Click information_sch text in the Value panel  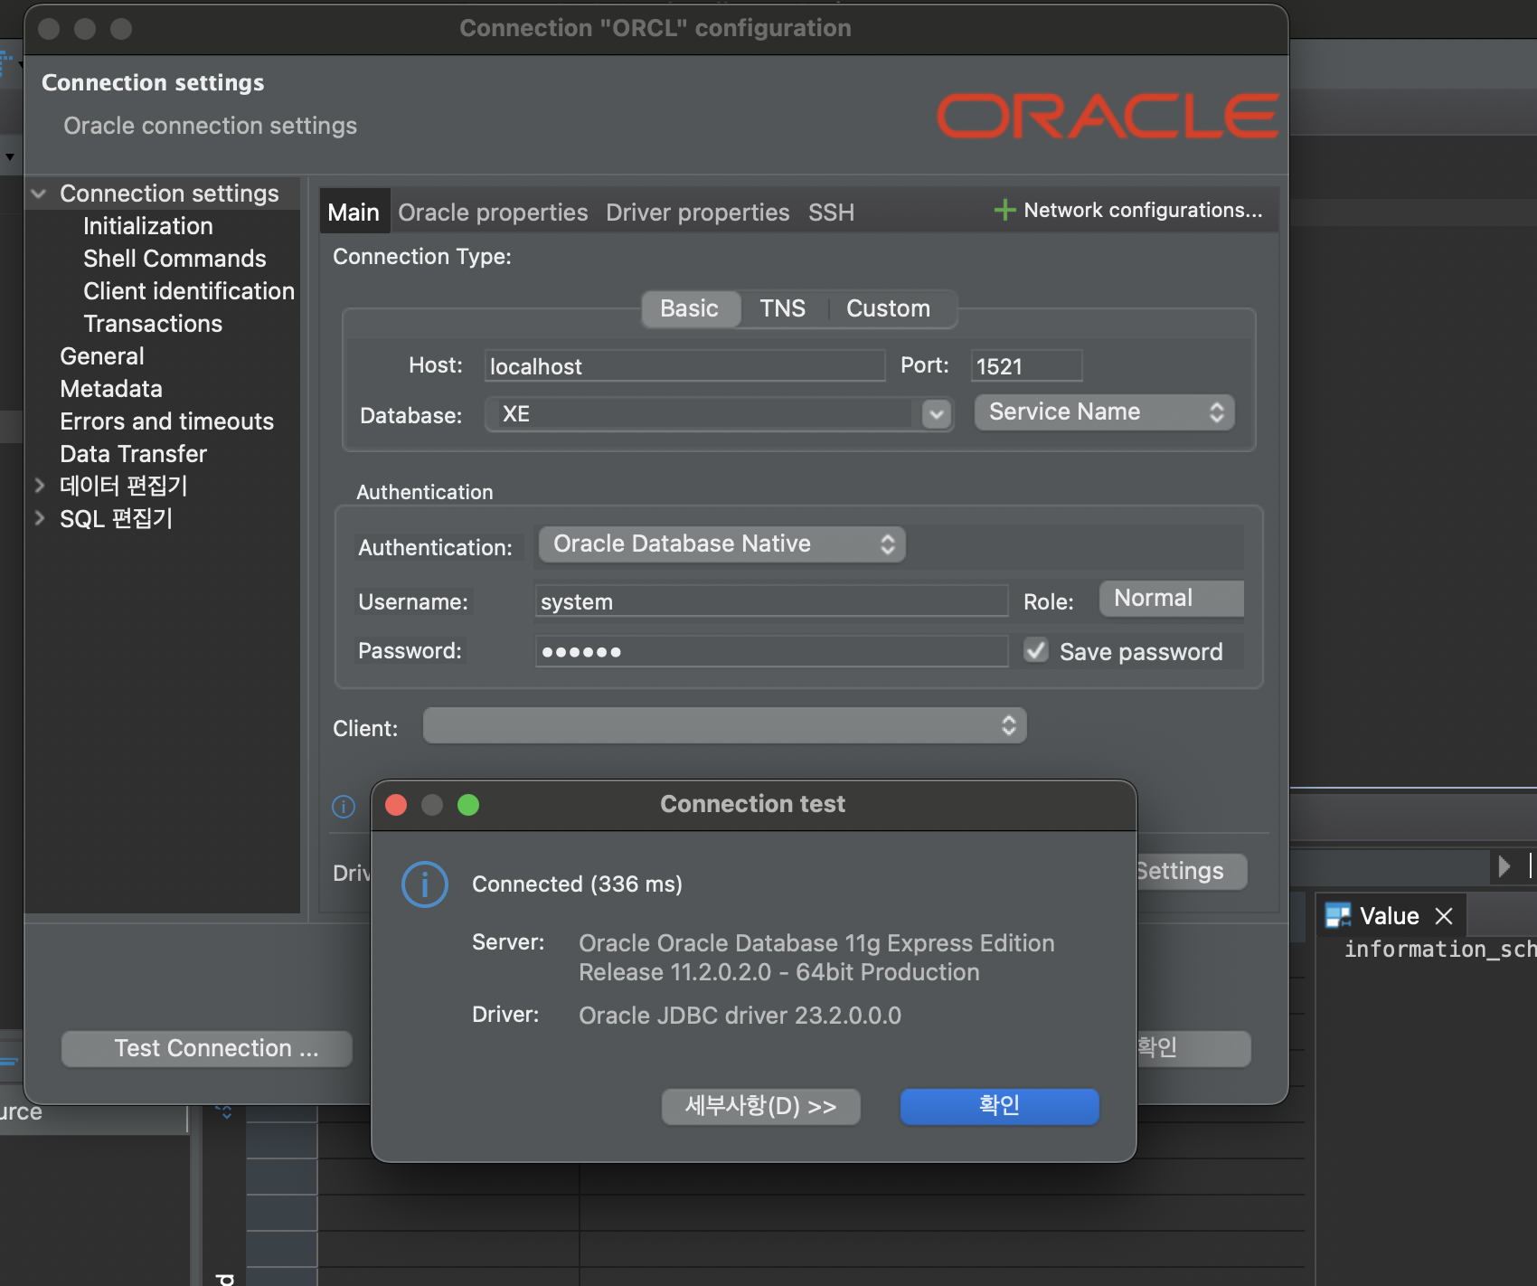coord(1439,949)
